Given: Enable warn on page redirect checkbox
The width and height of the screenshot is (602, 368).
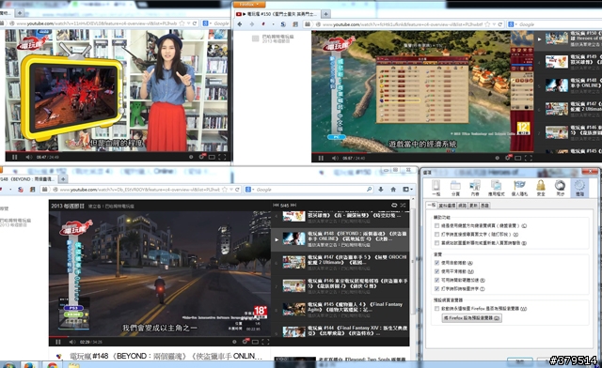Looking at the screenshot, I should pyautogui.click(x=436, y=242).
